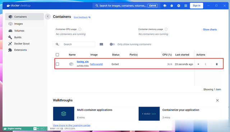Click the Containers cube icon in sidebar
Image resolution: width=230 pixels, height=132 pixels.
[x=10, y=17]
